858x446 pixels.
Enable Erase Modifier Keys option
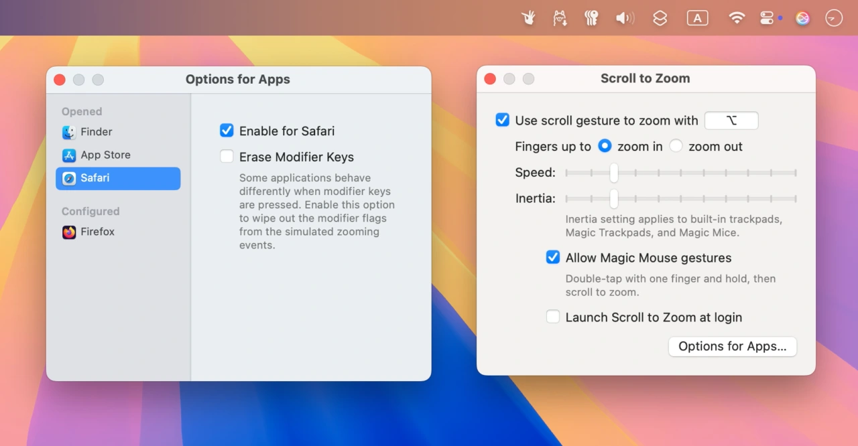click(x=227, y=157)
